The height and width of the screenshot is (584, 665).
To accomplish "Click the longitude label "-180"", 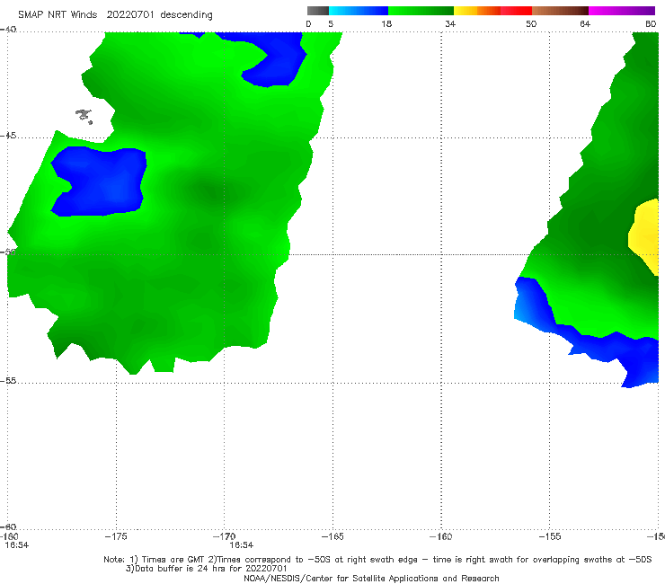I will [9, 537].
